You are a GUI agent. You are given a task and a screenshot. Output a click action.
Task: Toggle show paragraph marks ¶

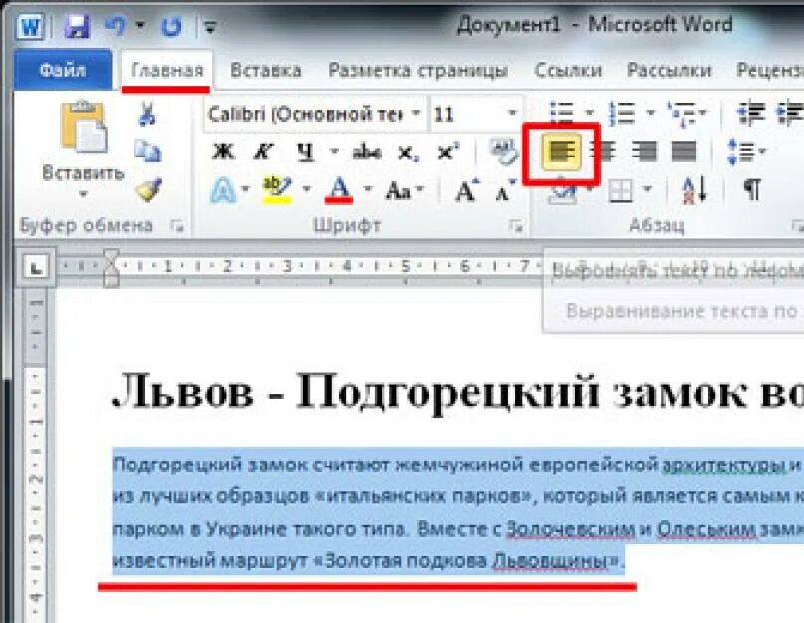point(752,190)
